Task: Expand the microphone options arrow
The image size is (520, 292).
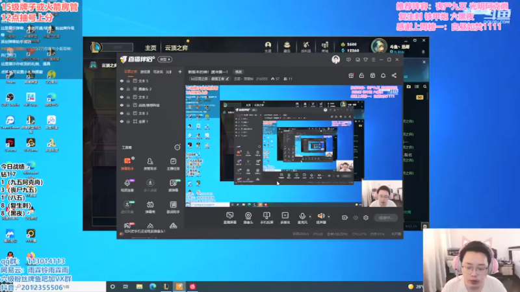Action: point(310,217)
